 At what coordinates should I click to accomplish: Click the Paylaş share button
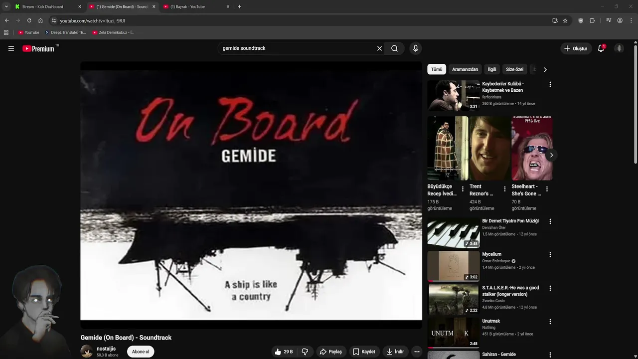(330, 352)
